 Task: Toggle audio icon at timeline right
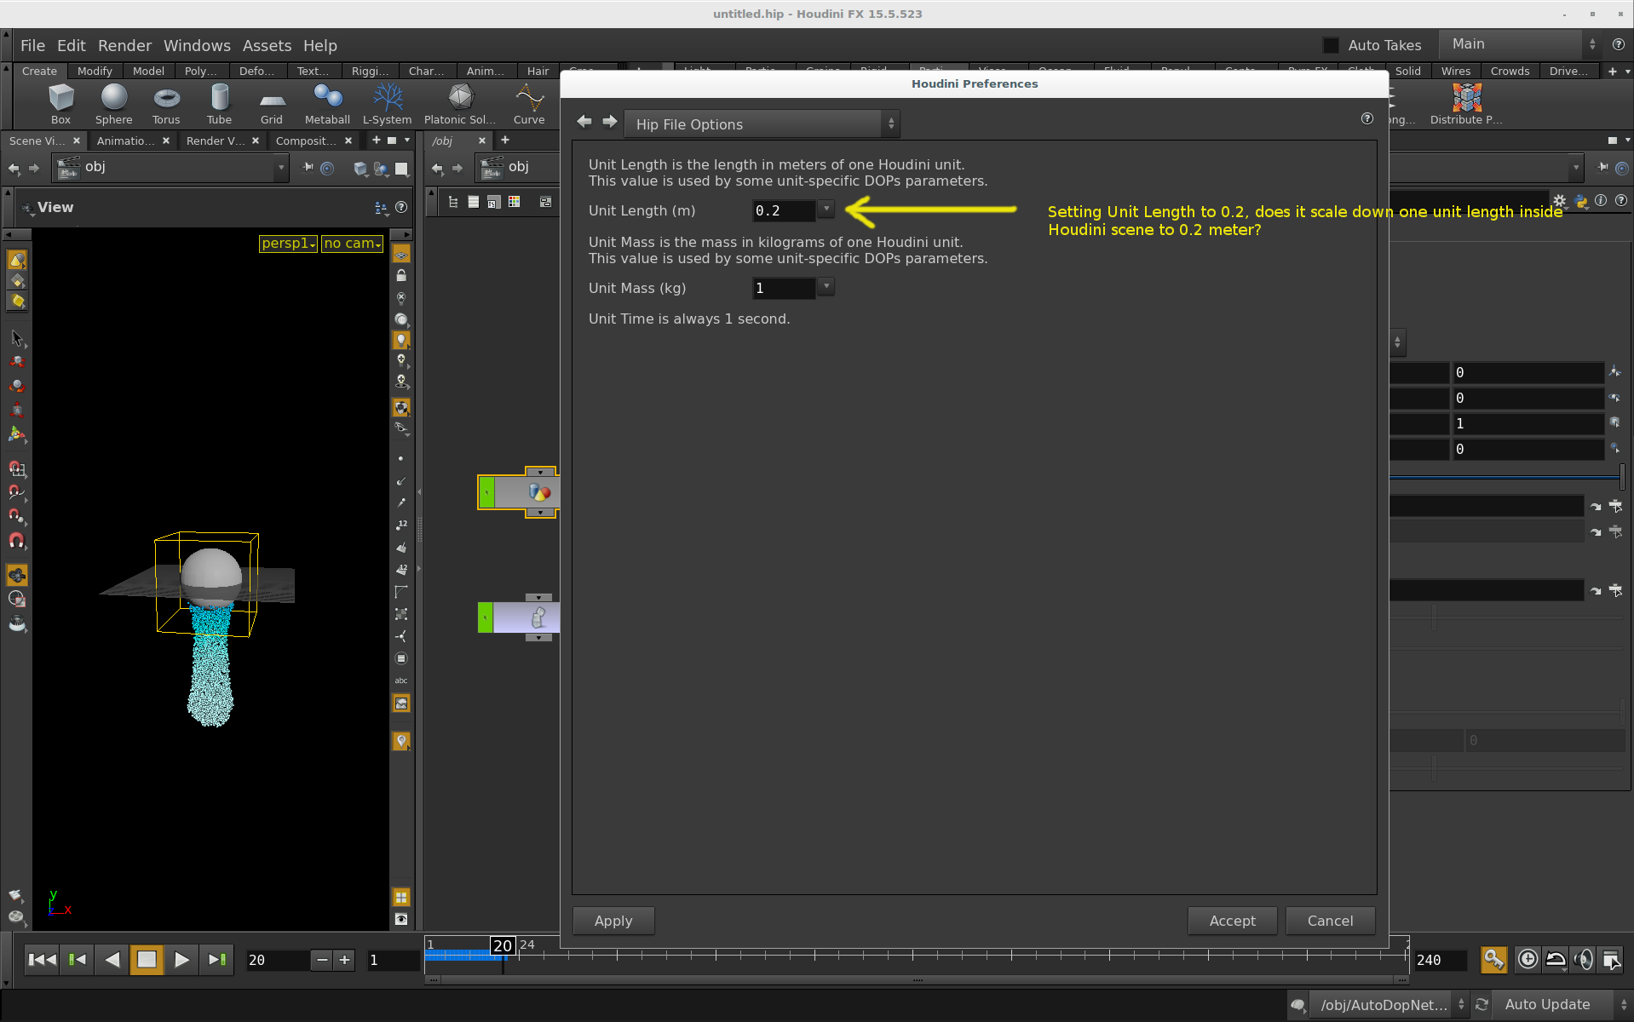click(1583, 960)
